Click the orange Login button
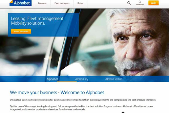169x113 pixels. 154,3
